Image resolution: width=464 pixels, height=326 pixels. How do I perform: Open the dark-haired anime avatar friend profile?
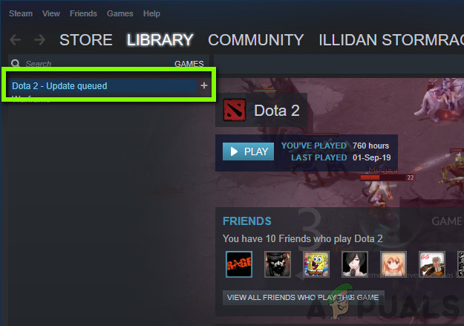(355, 264)
